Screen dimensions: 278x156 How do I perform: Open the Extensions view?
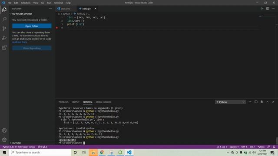tap(4, 47)
